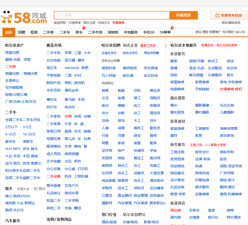Click 免费发标，我们为你找商家 link
The image size is (248, 225).
tap(219, 45)
